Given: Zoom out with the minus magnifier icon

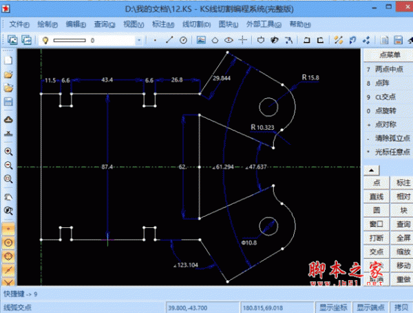Looking at the screenshot, I should [9, 165].
